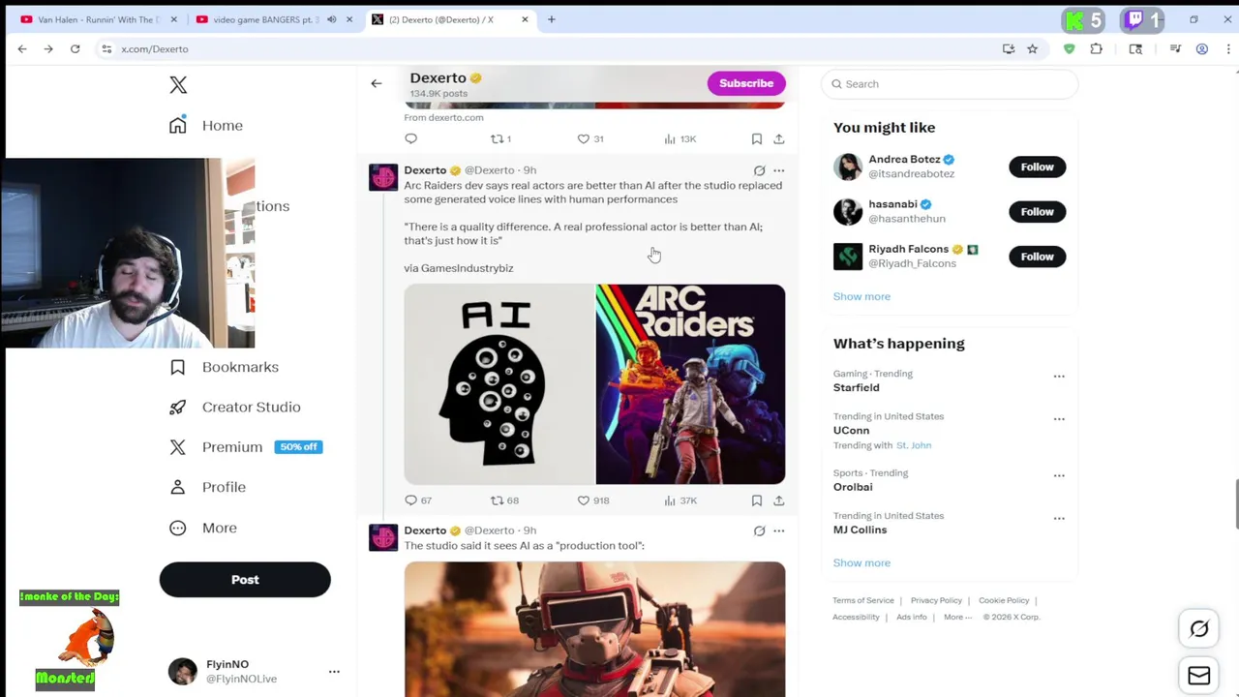The image size is (1239, 697).
Task: Expand the More sidebar menu
Action: tap(203, 528)
